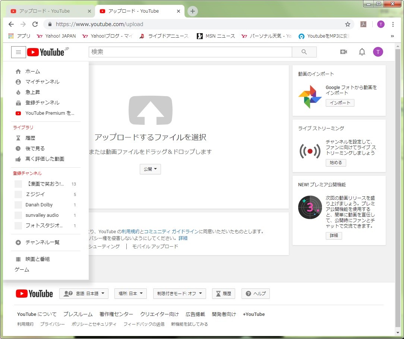Open a new browser tab
Viewport: 404px width, 339px height.
point(192,11)
